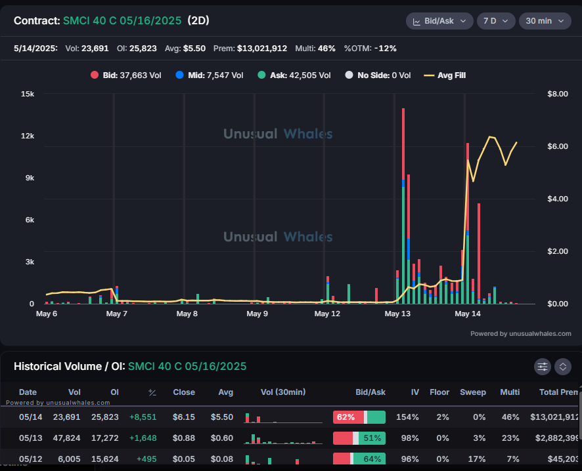Click the 05/12 bid/ask 64% bar
Image resolution: width=582 pixels, height=471 pixels.
click(359, 459)
